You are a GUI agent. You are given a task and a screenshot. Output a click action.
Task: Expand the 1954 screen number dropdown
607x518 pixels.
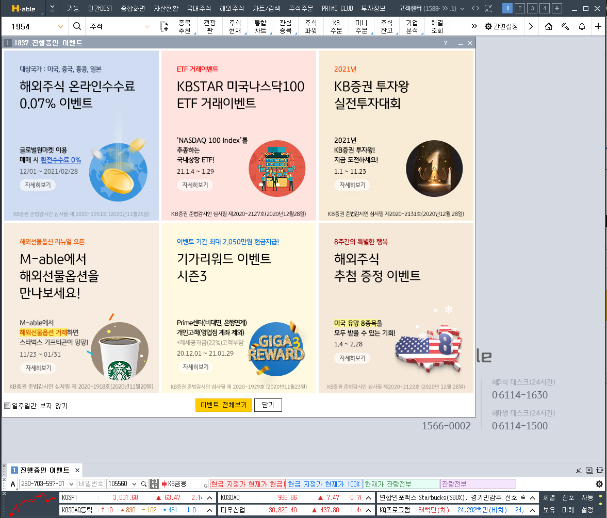60,26
